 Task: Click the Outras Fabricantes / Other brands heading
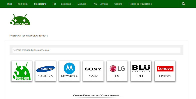[96, 96]
